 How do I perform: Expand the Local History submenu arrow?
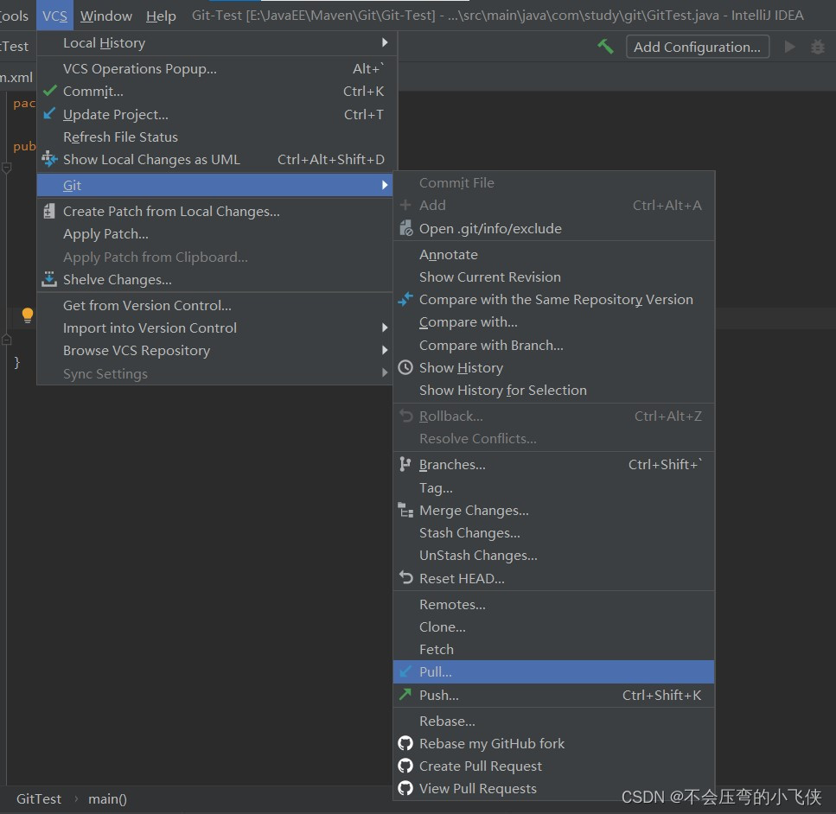[385, 42]
